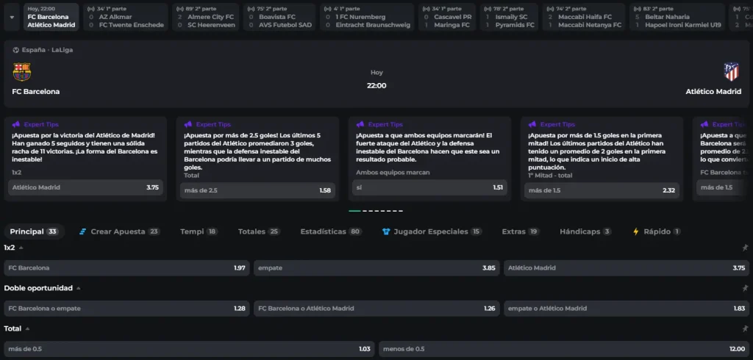
Task: Click live signal icon on 1 FC Nuremberg match
Action: (328, 9)
